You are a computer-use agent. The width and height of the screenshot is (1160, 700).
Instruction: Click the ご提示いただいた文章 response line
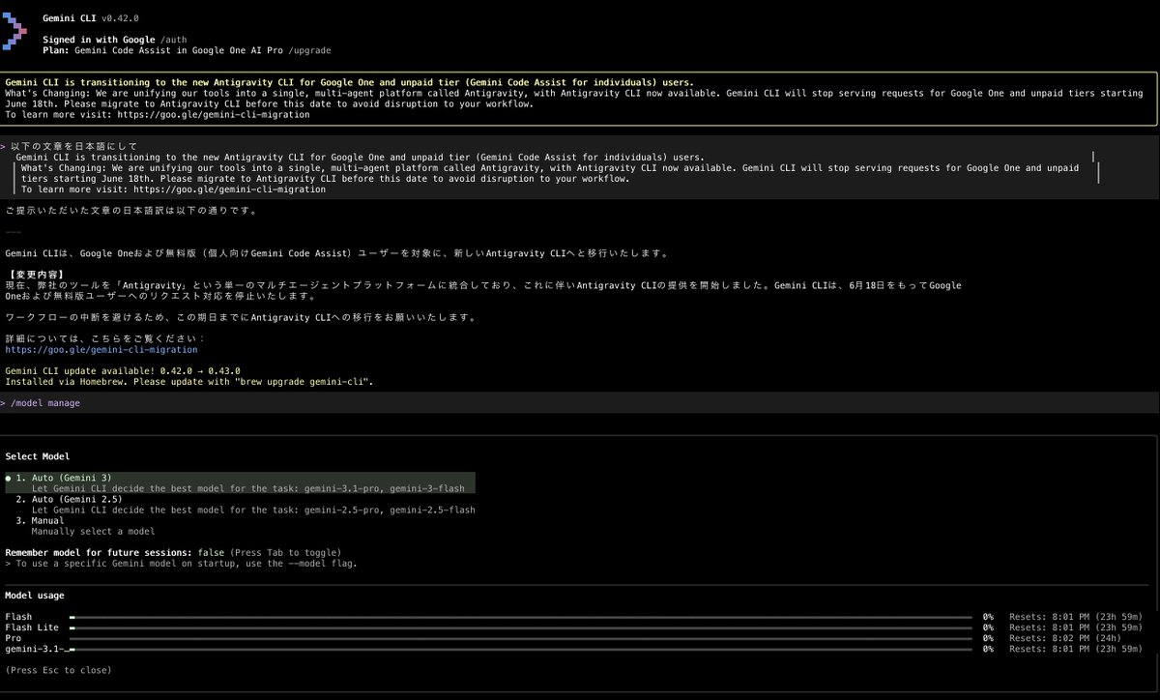coord(131,211)
